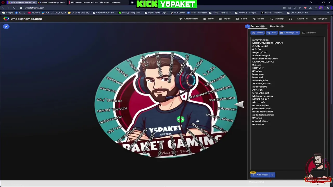Toggle fullscreen mode icon in header

click(x=290, y=19)
